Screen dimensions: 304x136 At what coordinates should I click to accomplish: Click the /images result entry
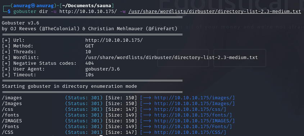[x=12, y=98]
